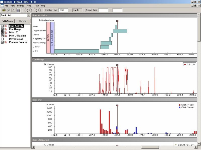The width and height of the screenshot is (201, 150).
Task: Click the Select Time start field
Action: [103, 10]
